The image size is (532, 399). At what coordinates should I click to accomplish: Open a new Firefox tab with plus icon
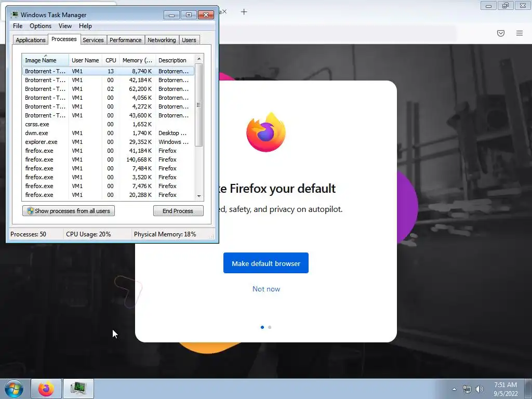click(244, 12)
